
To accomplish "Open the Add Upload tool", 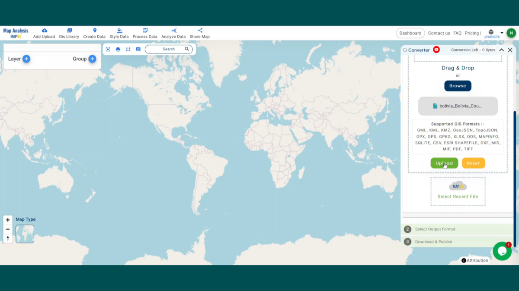I will pos(44,32).
